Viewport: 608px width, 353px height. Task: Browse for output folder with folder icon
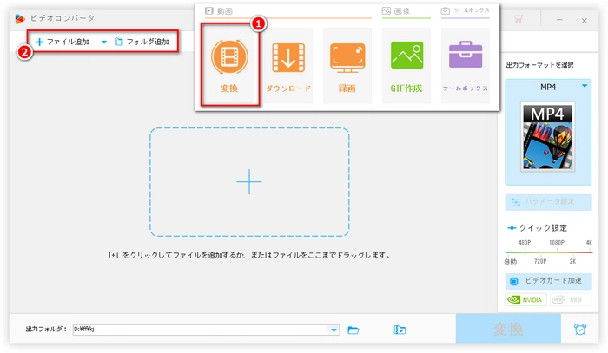[354, 330]
